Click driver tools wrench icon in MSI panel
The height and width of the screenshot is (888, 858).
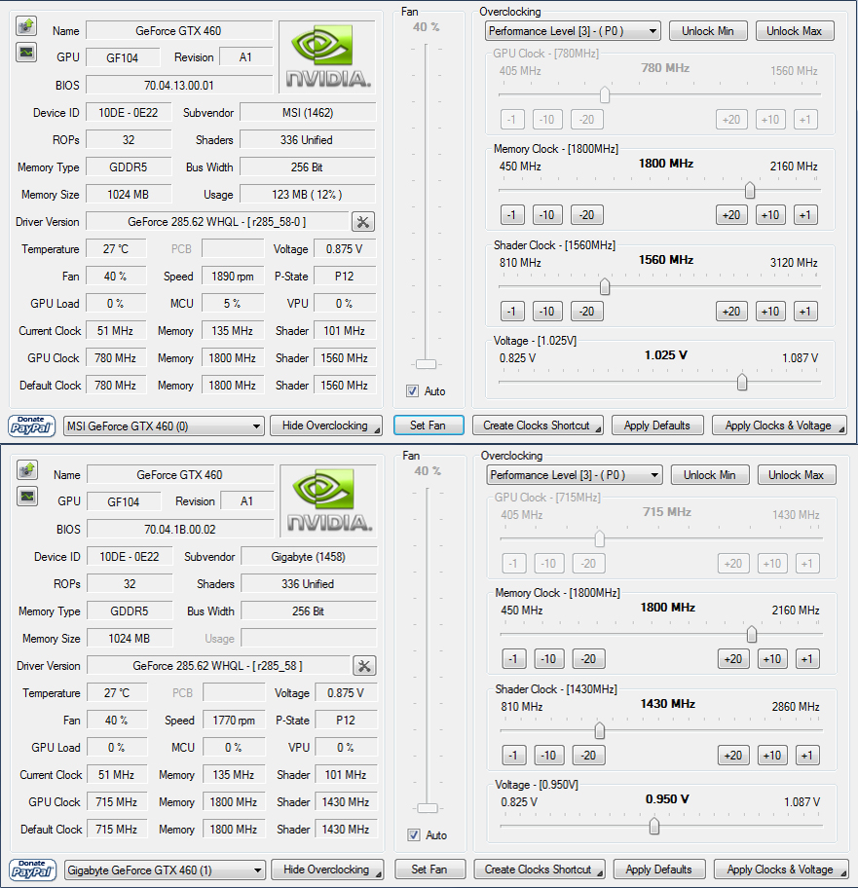(x=363, y=222)
